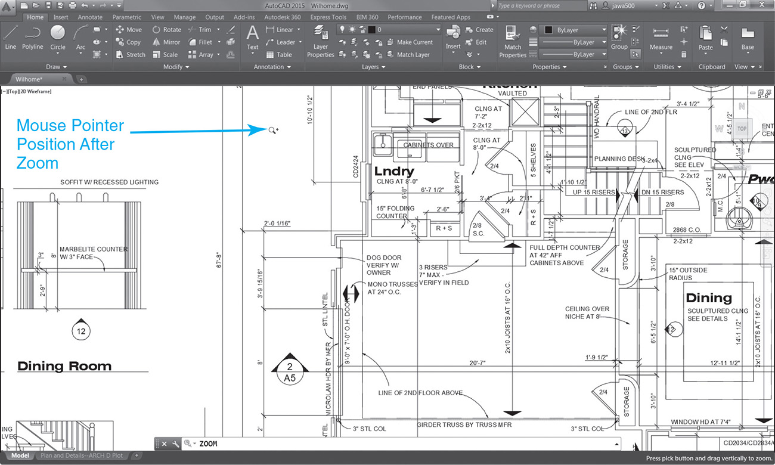Open Layer Properties manager
Image resolution: width=775 pixels, height=465 pixels.
coord(321,42)
